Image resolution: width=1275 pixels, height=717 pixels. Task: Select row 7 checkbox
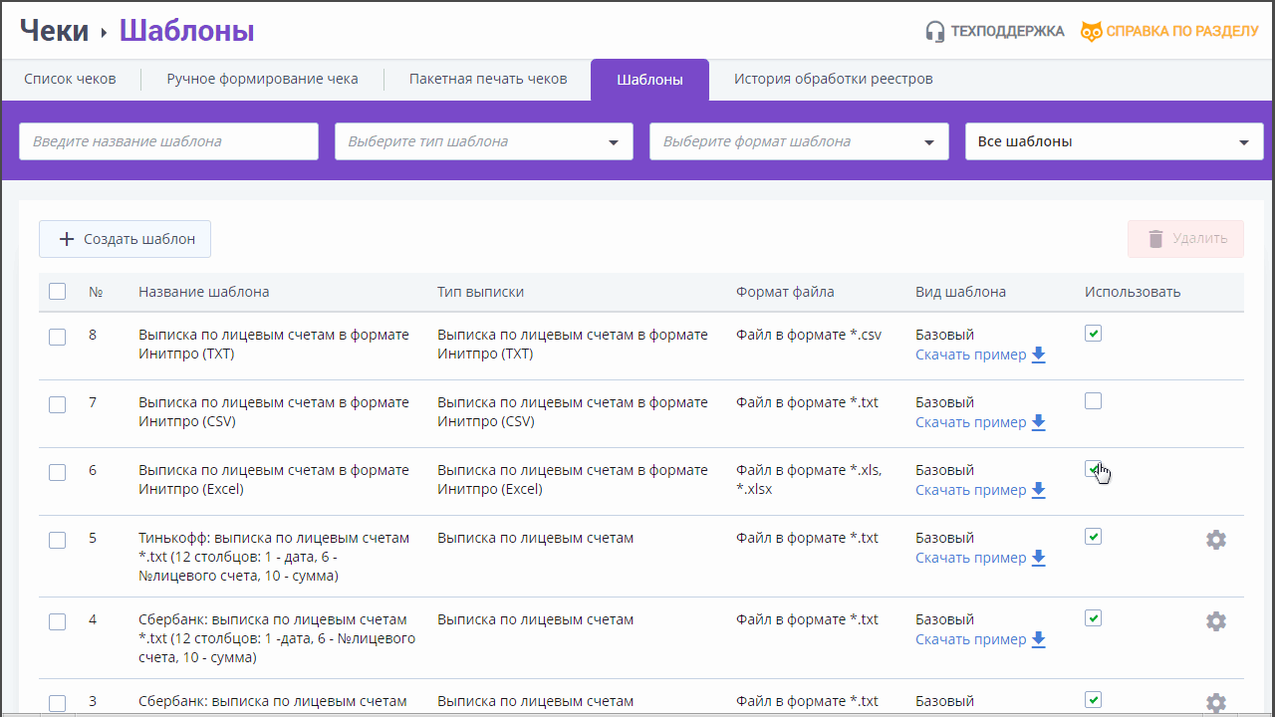pyautogui.click(x=58, y=404)
